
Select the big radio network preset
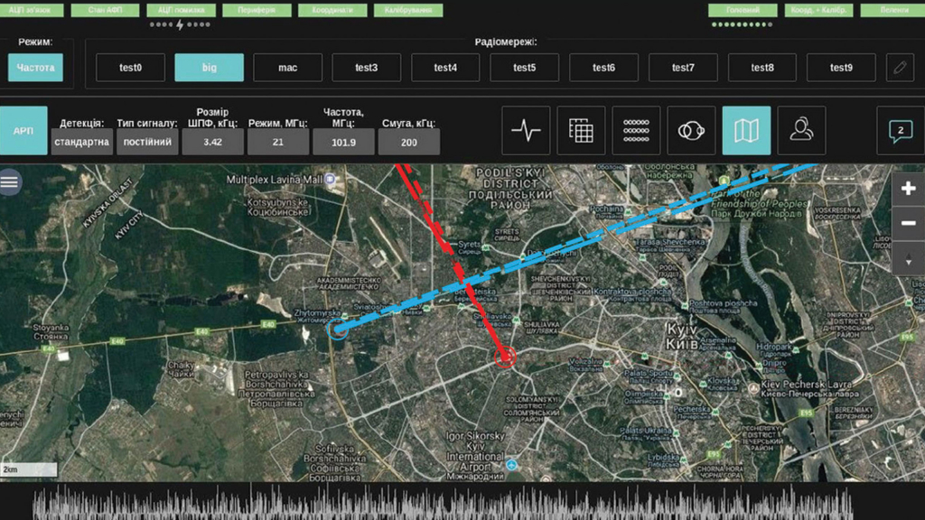point(209,68)
